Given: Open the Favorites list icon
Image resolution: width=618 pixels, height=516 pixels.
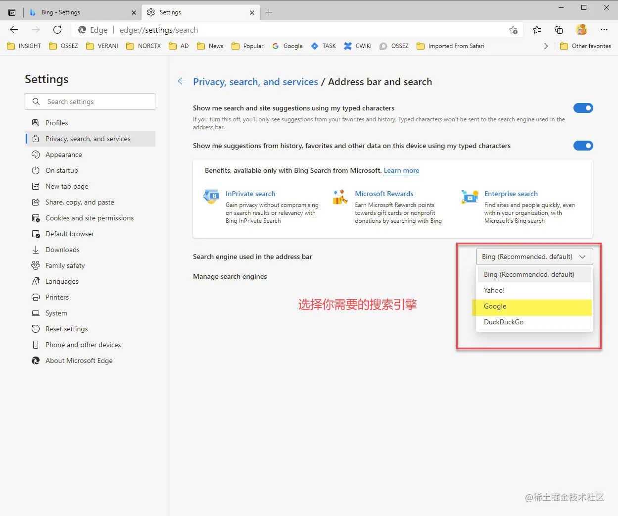Looking at the screenshot, I should pos(537,30).
